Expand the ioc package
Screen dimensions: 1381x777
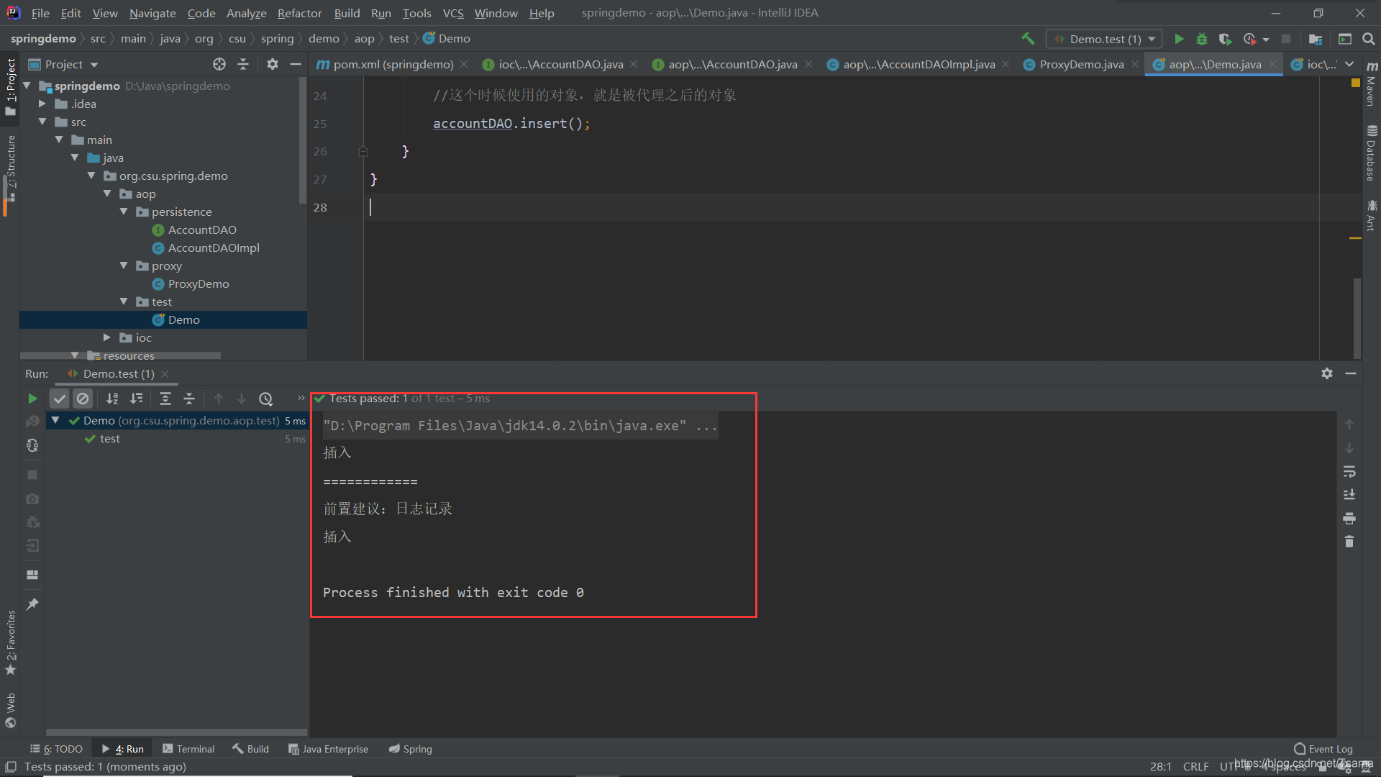click(x=107, y=337)
